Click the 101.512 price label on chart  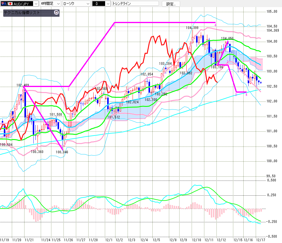[113, 117]
